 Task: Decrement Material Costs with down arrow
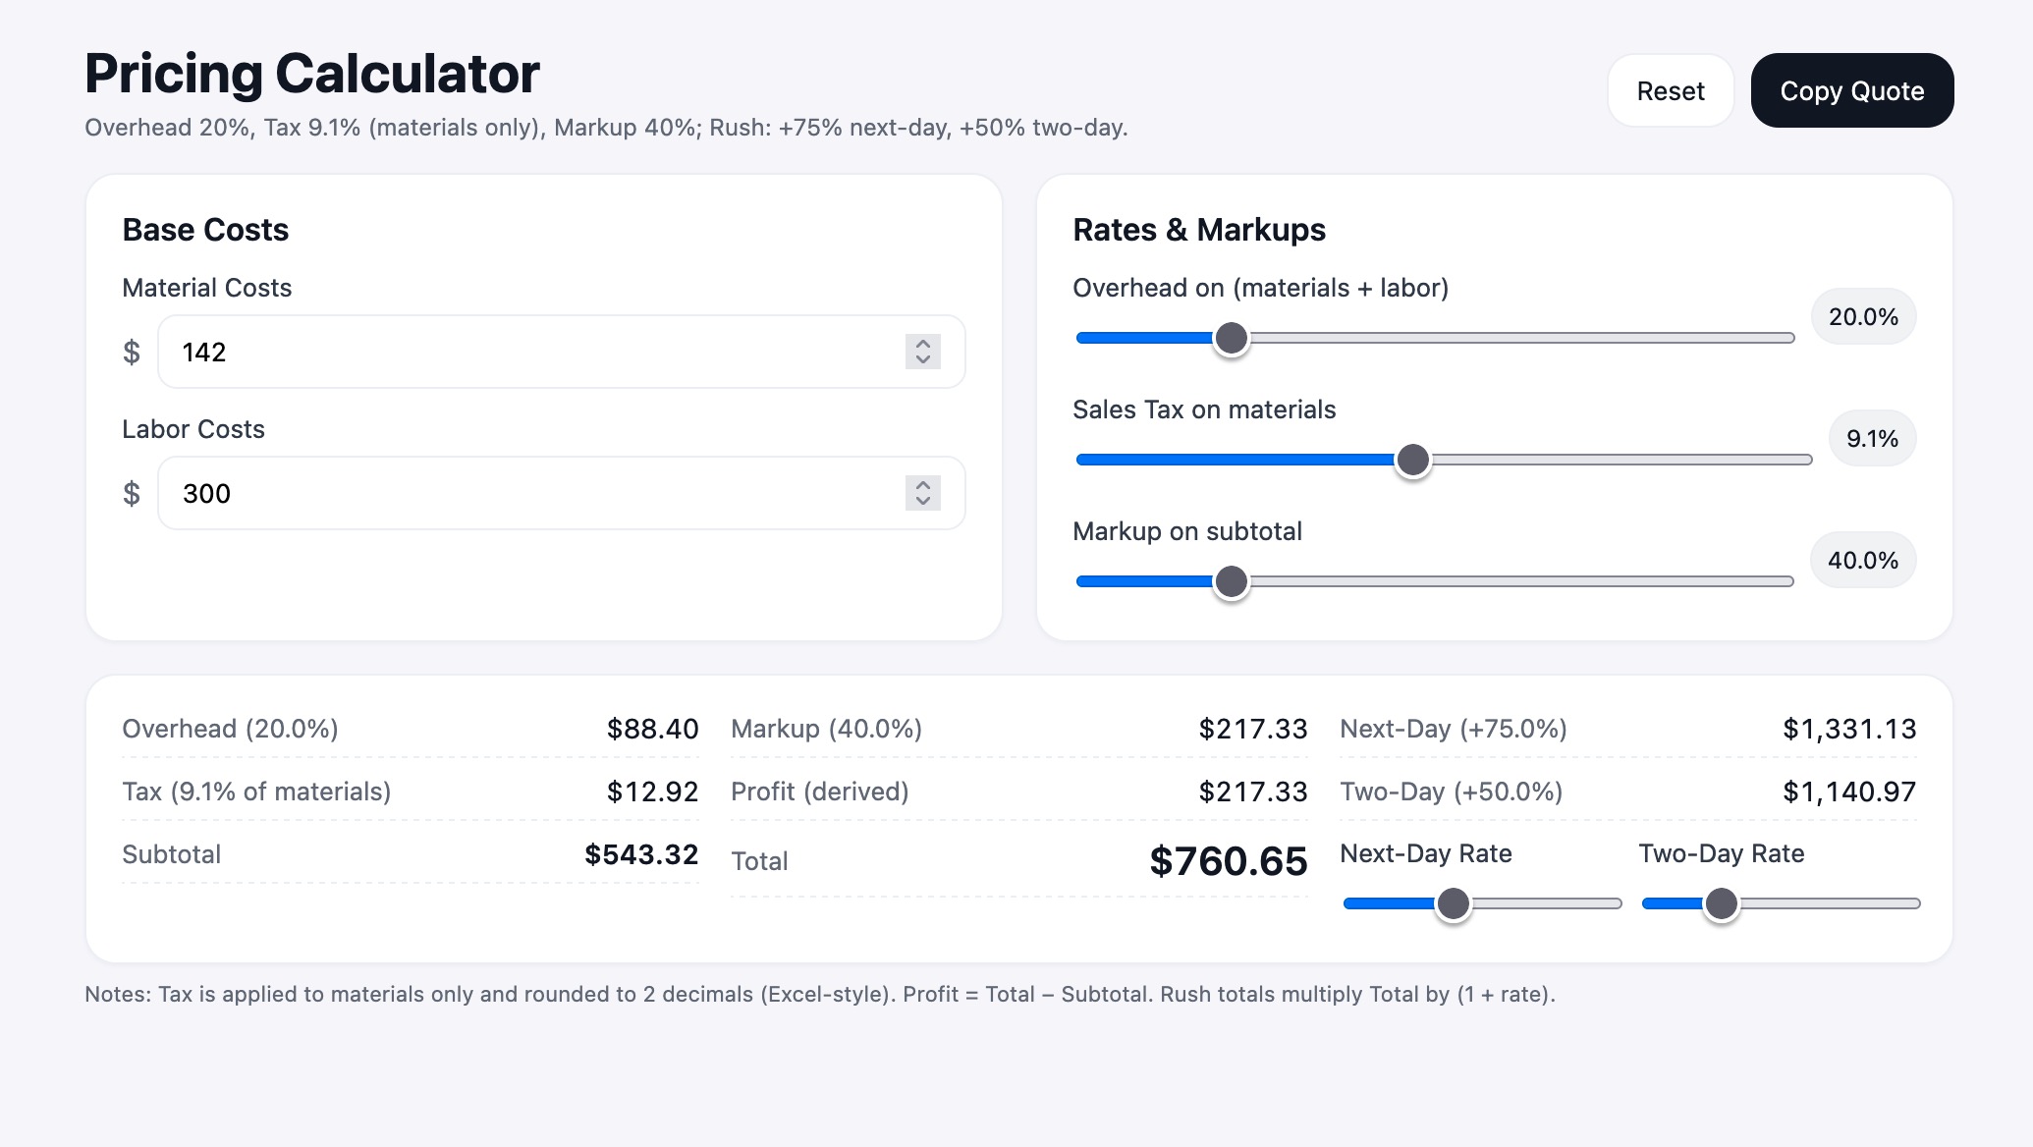922,360
